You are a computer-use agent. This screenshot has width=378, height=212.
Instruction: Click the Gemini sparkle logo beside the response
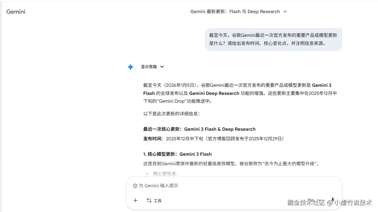tap(130, 67)
